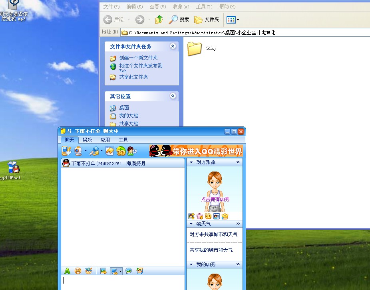Open the 收藏(A) menu in Explorer
This screenshot has height=290, width=370.
coord(181,7)
